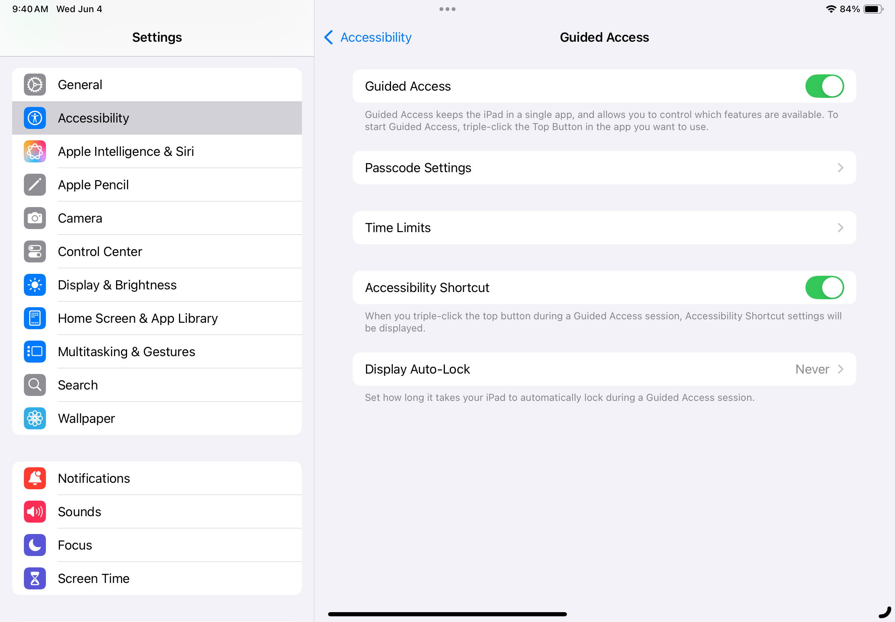Select Accessibility in the sidebar
895x622 pixels.
tap(157, 118)
